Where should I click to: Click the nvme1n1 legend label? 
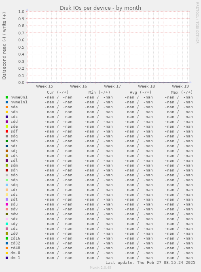[x=19, y=102]
